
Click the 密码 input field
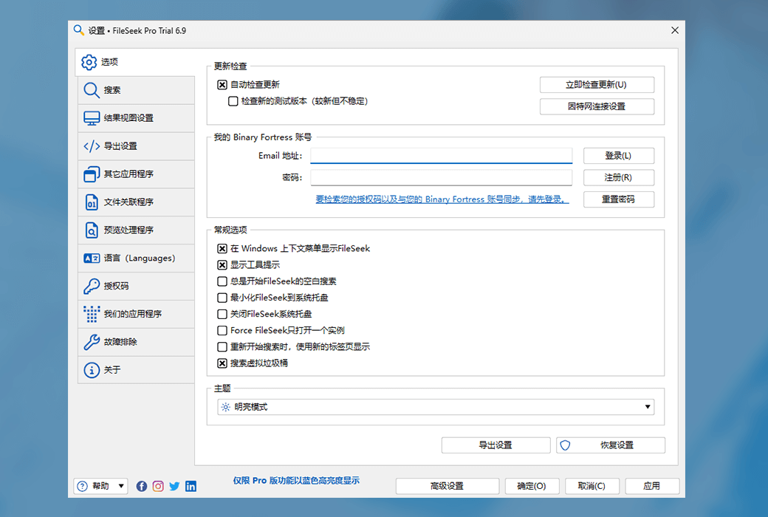(442, 177)
